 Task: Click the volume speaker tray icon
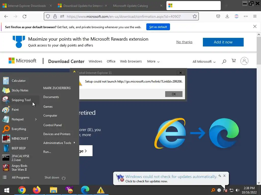237,190
